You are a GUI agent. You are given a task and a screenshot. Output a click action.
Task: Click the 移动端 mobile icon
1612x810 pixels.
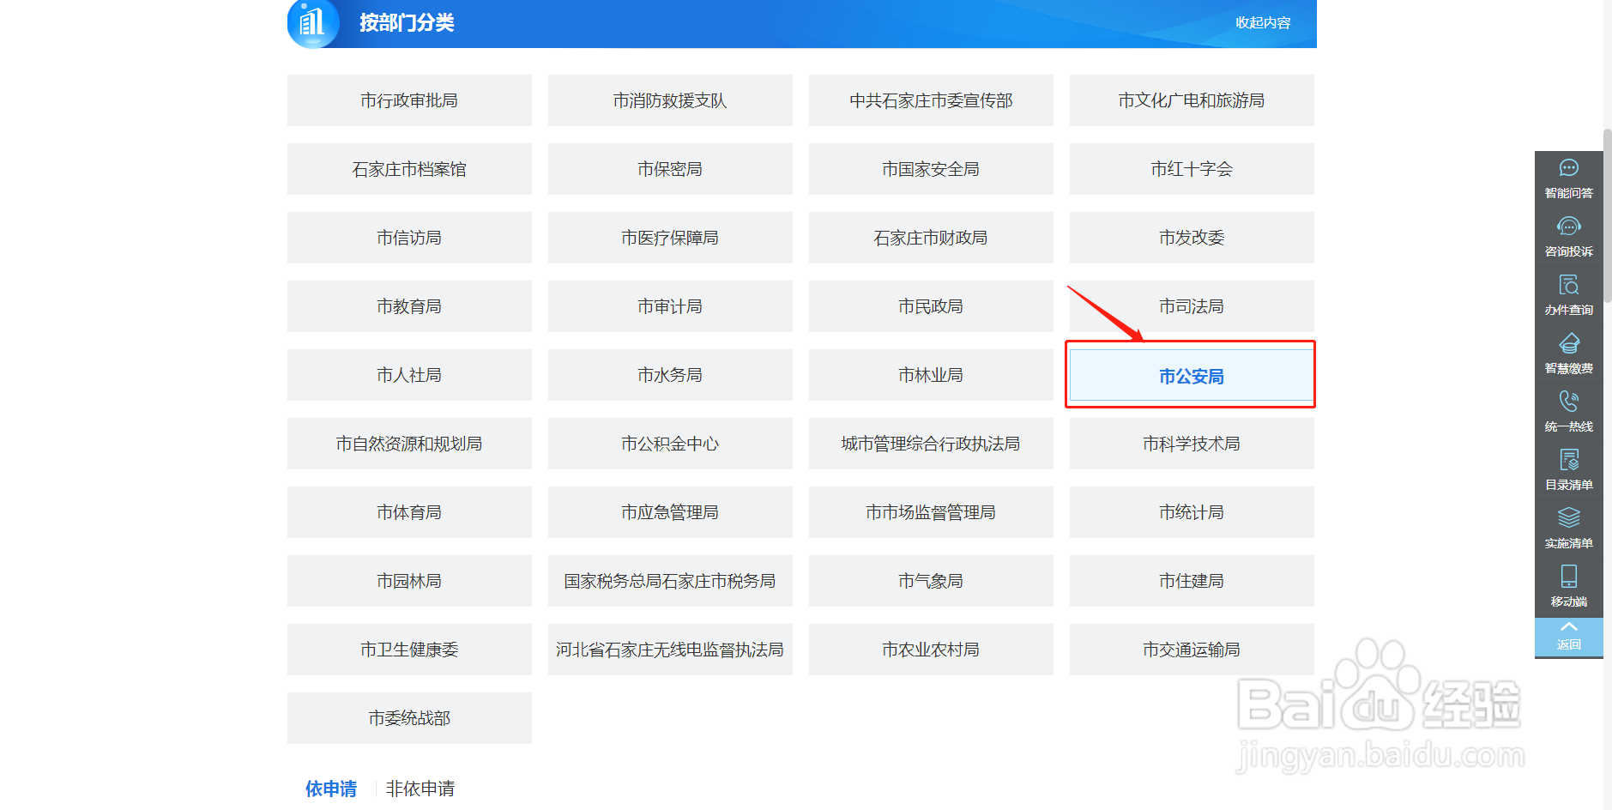1568,586
